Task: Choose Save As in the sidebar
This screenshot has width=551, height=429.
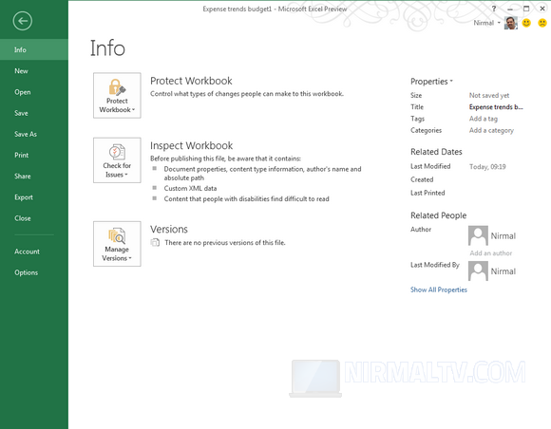Action: coord(34,134)
